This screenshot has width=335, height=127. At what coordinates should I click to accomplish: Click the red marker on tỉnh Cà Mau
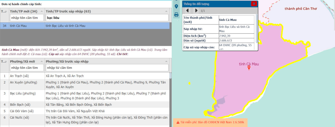[x=249, y=68]
